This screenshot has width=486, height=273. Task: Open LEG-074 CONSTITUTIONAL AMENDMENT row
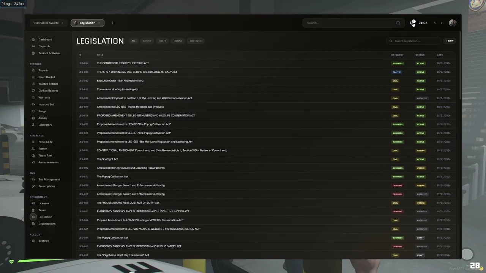(266, 151)
